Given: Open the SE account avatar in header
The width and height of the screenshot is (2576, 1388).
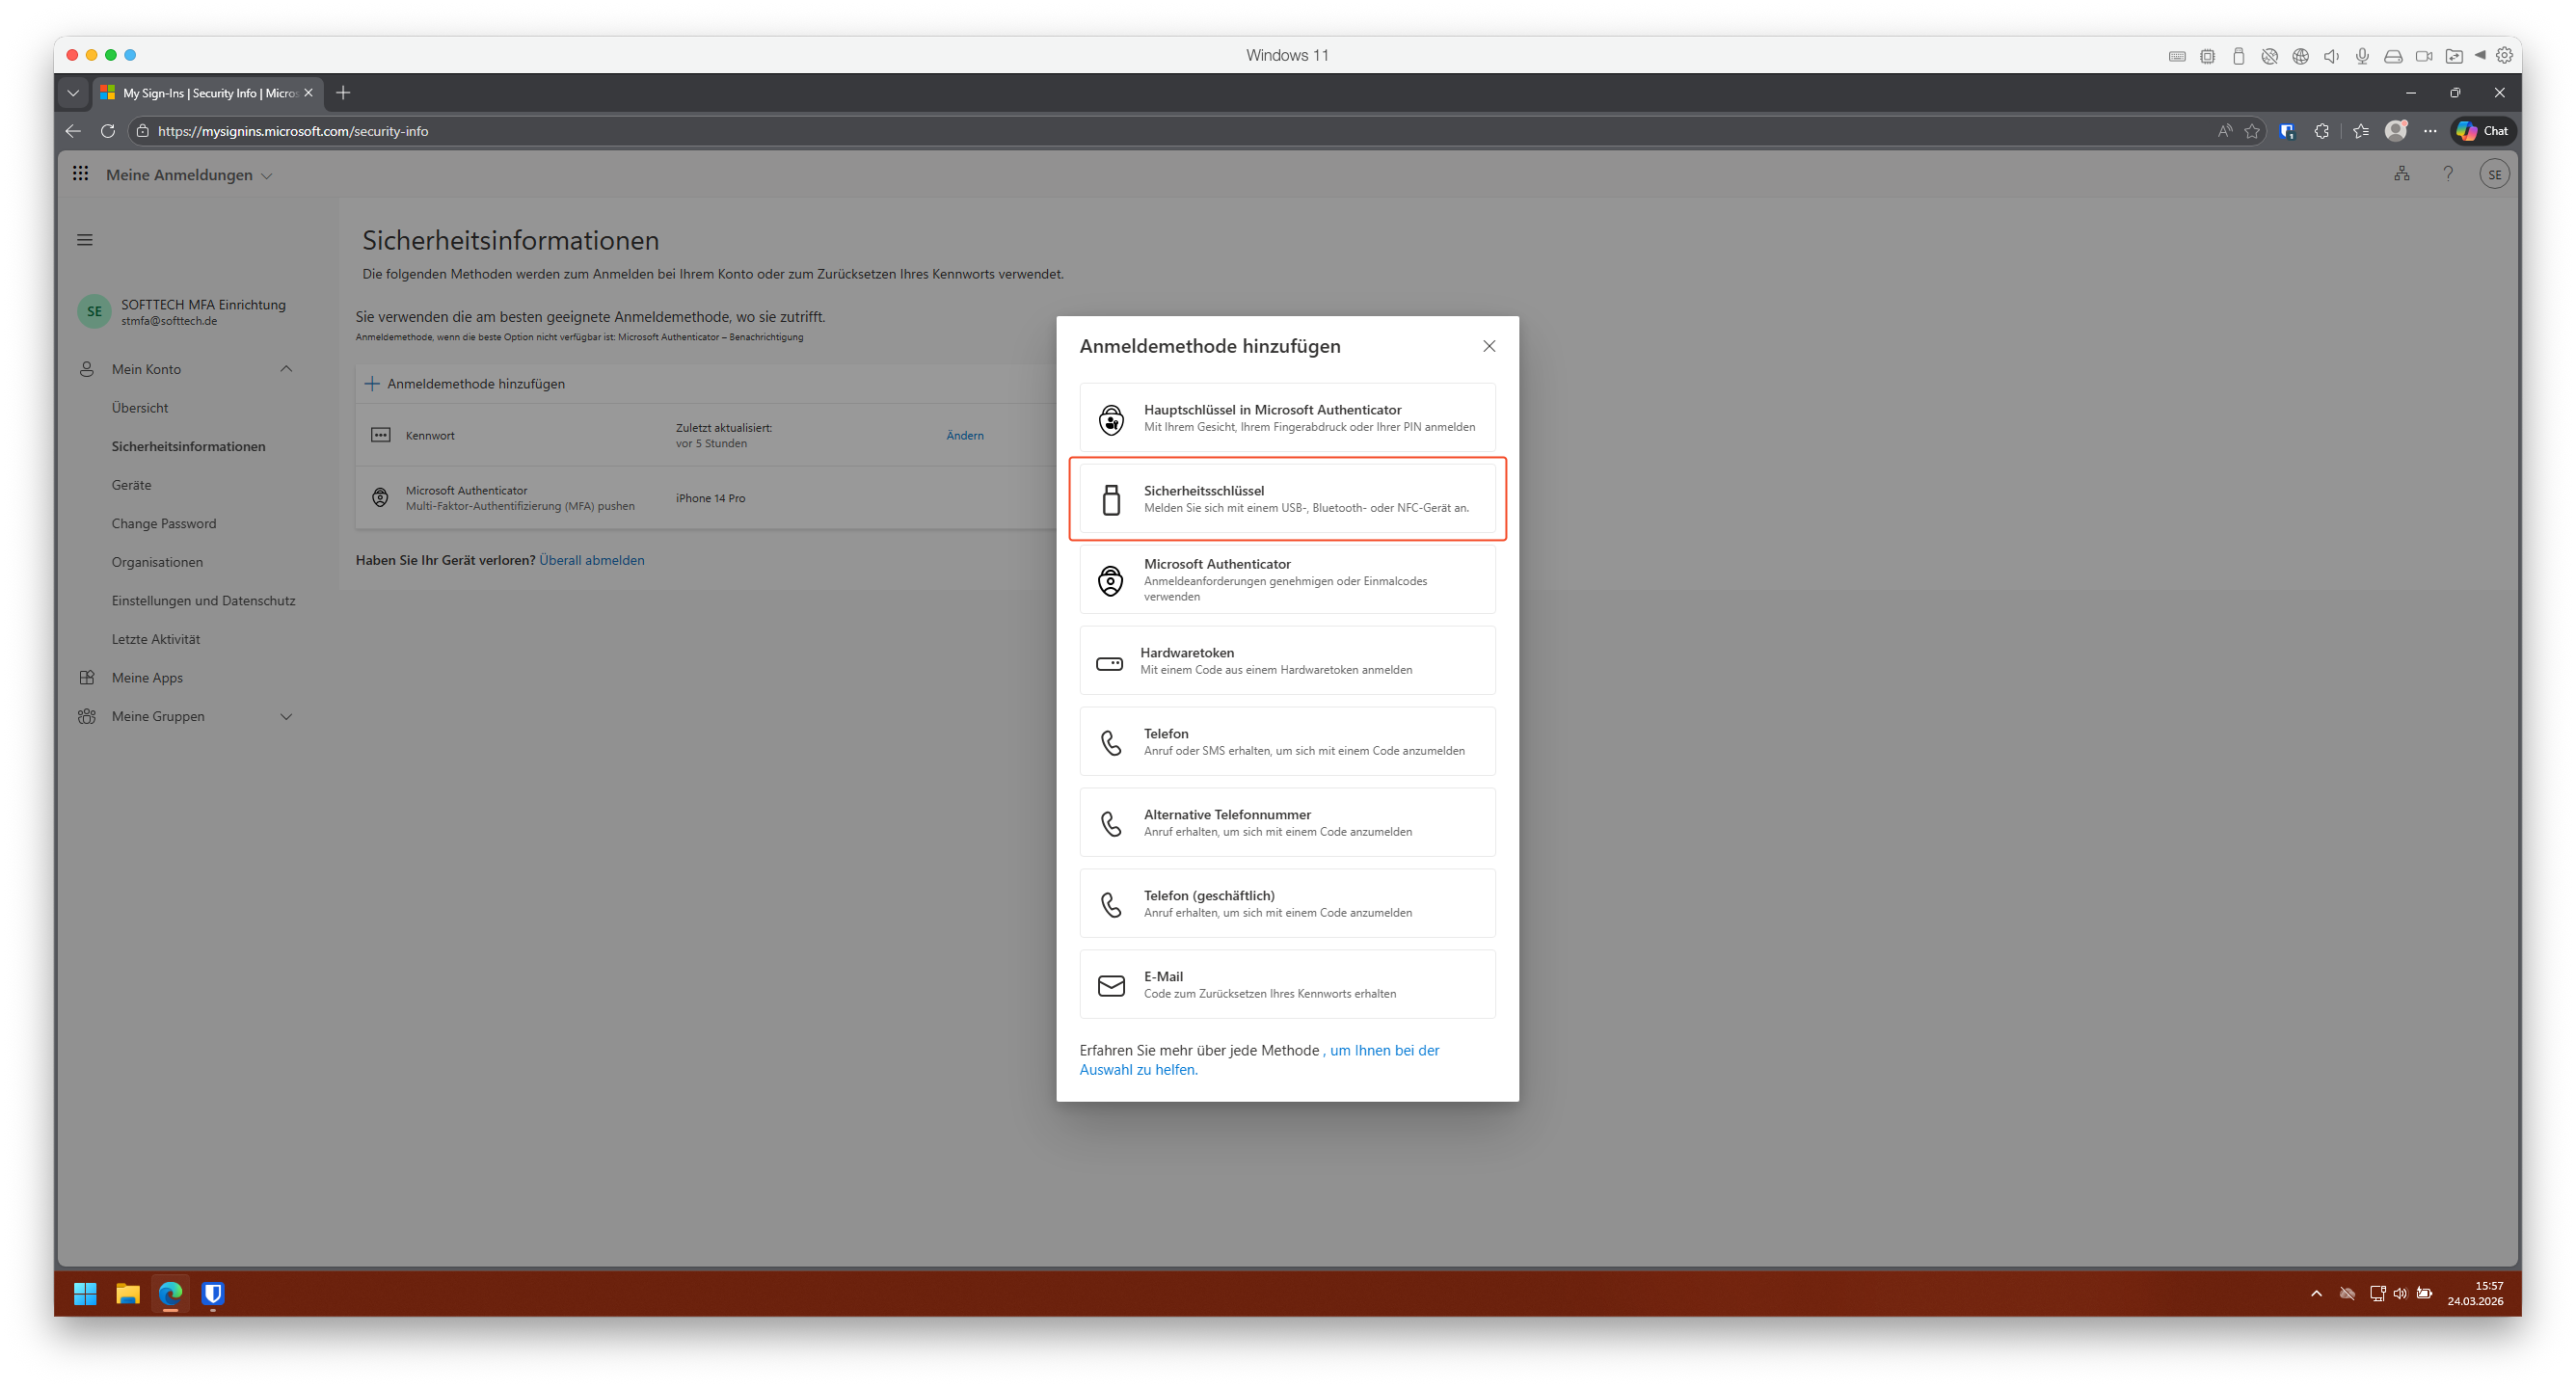Looking at the screenshot, I should (x=2494, y=174).
